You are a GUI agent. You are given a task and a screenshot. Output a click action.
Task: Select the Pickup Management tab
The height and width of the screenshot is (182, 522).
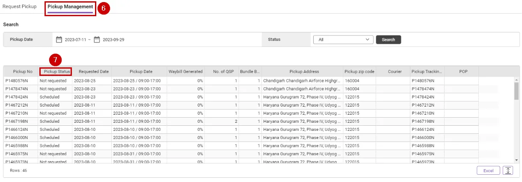tap(70, 7)
